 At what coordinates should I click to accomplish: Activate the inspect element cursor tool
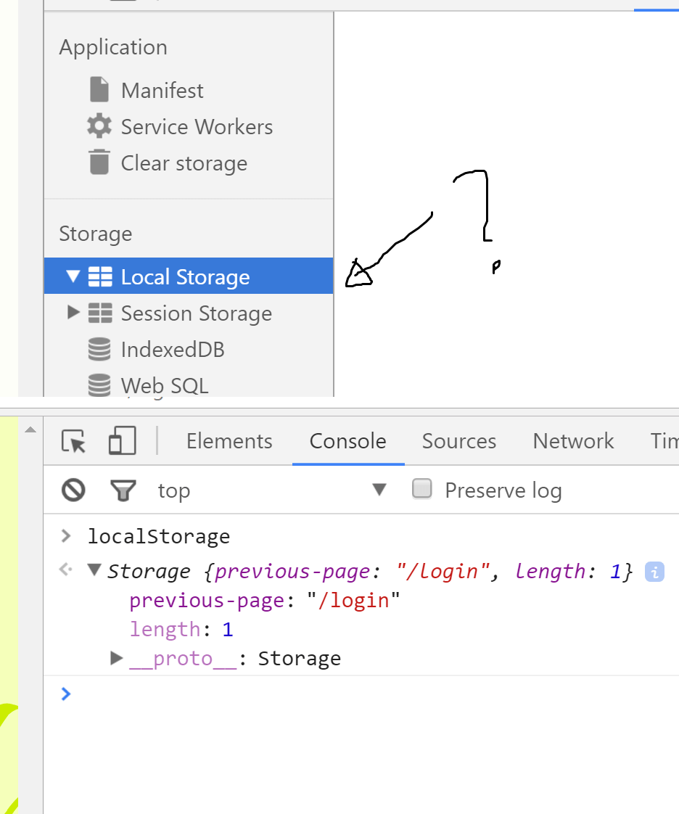(73, 440)
